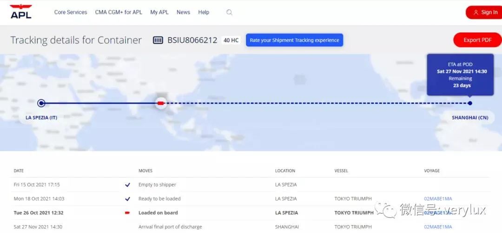Click the VESSEL column header
Screen dimensions: 502x233
pyautogui.click(x=341, y=171)
